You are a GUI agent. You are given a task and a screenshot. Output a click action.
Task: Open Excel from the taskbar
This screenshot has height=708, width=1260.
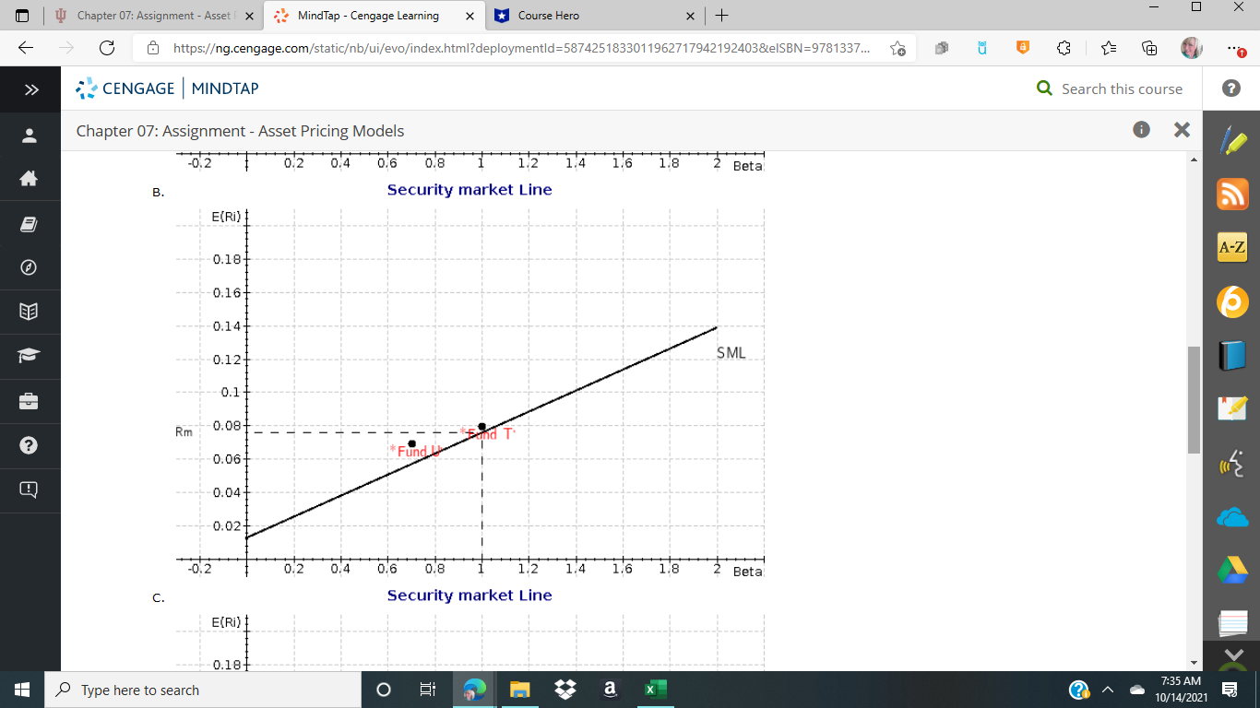tap(656, 690)
